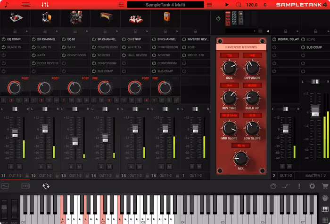Screen dimensions: 330x224
Task: Expand channel 14 effect preset arrow
Action: pyautogui.click(x=117, y=31)
